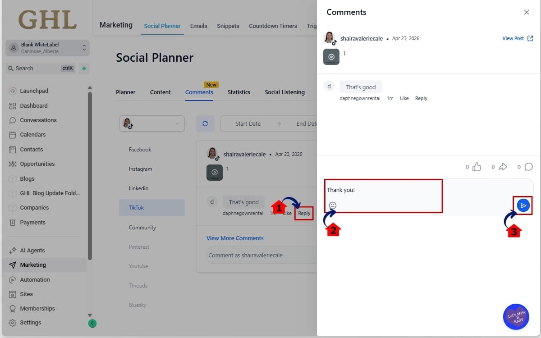Select Marketing in the sidebar

point(44,265)
